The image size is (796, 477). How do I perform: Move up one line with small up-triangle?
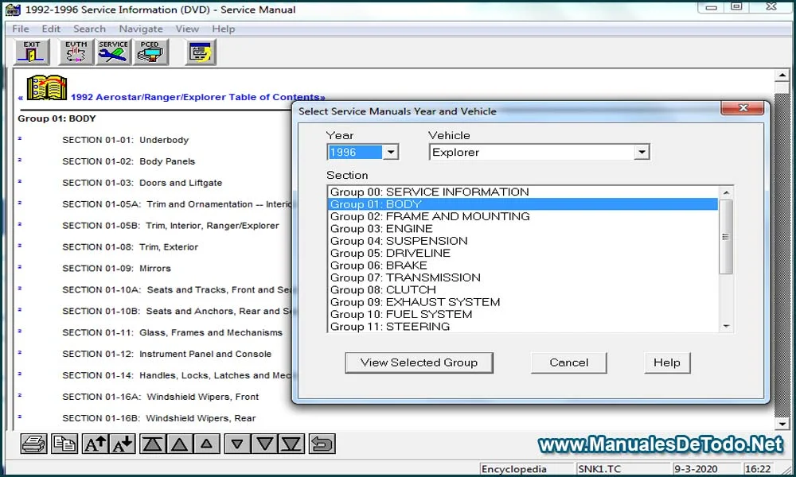coord(206,444)
